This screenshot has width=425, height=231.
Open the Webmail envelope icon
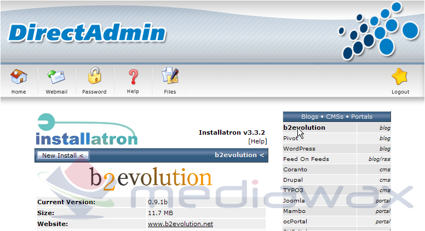(56, 77)
